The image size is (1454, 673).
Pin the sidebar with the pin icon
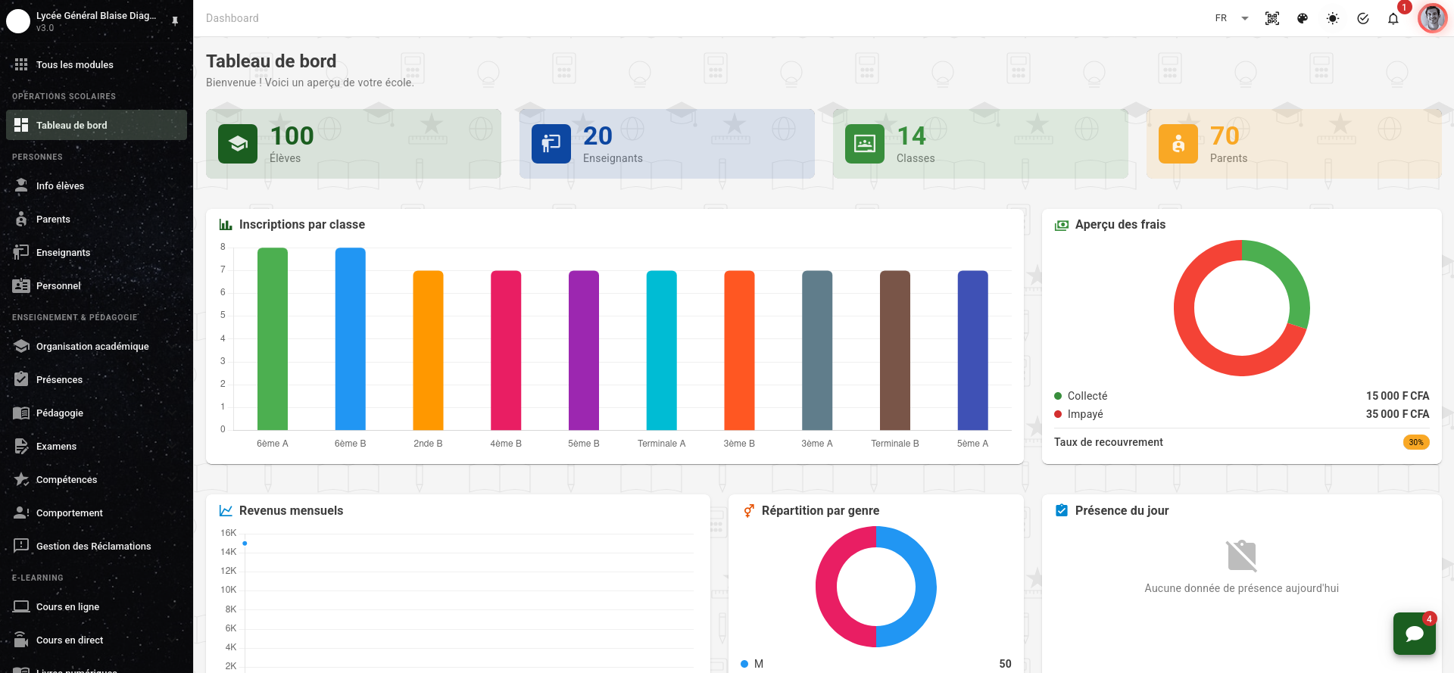[175, 21]
